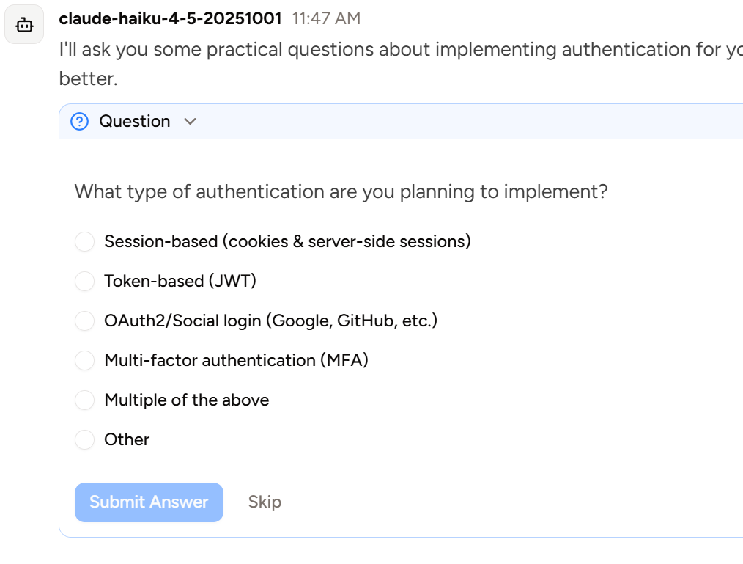The height and width of the screenshot is (564, 743).
Task: Click the robot avatar icon
Action: point(24,24)
